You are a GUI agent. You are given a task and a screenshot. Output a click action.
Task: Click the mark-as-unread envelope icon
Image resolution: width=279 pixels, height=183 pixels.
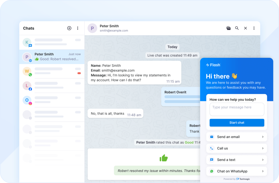pos(228,28)
